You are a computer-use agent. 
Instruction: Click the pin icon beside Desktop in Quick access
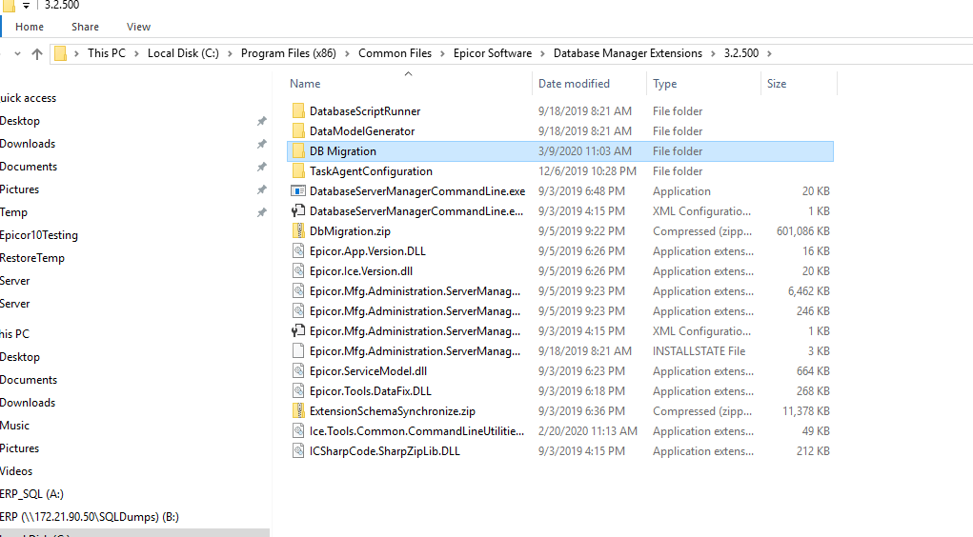(262, 121)
